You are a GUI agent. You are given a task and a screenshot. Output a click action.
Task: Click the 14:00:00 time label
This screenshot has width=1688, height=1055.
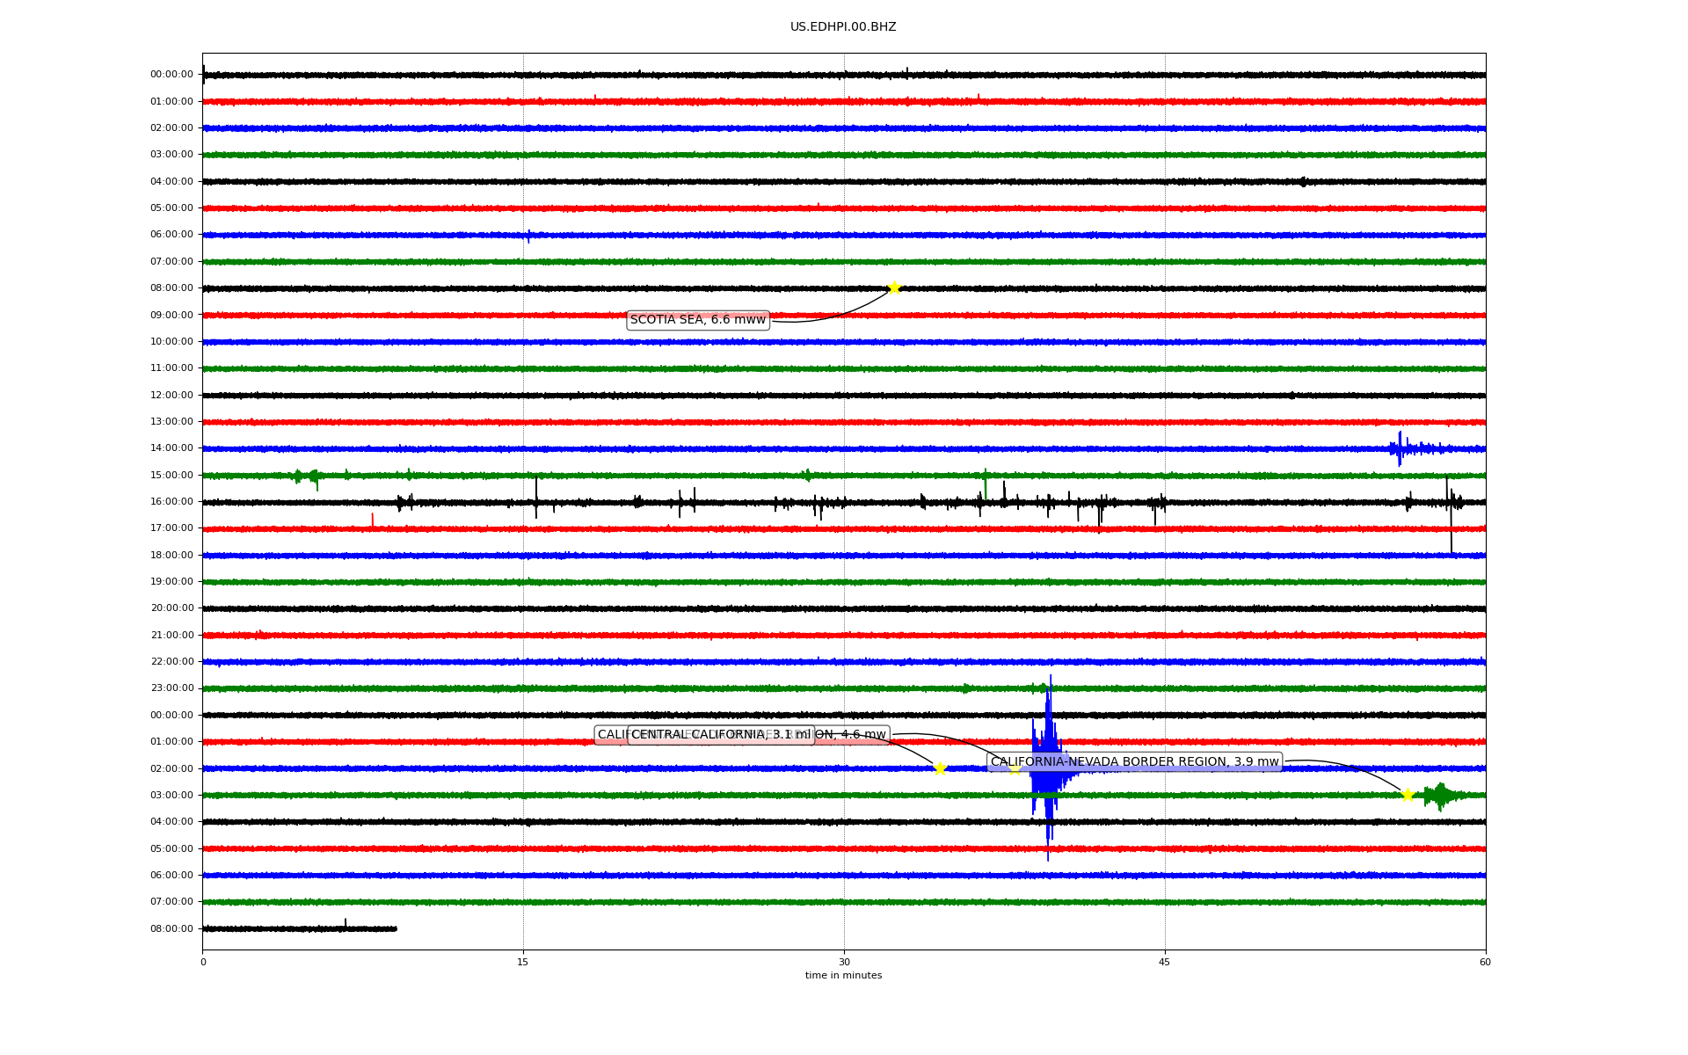[171, 448]
